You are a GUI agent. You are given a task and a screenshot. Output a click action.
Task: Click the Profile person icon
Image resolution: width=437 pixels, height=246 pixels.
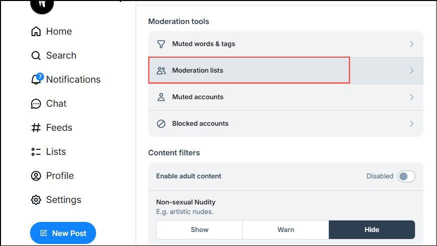[36, 176]
